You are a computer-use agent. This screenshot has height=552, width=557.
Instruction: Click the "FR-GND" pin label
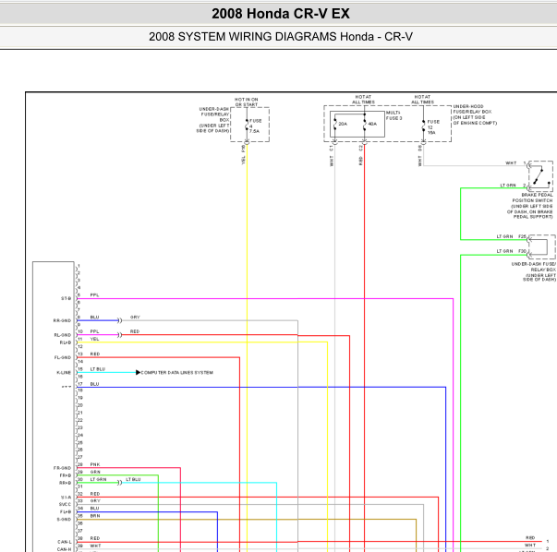click(63, 468)
